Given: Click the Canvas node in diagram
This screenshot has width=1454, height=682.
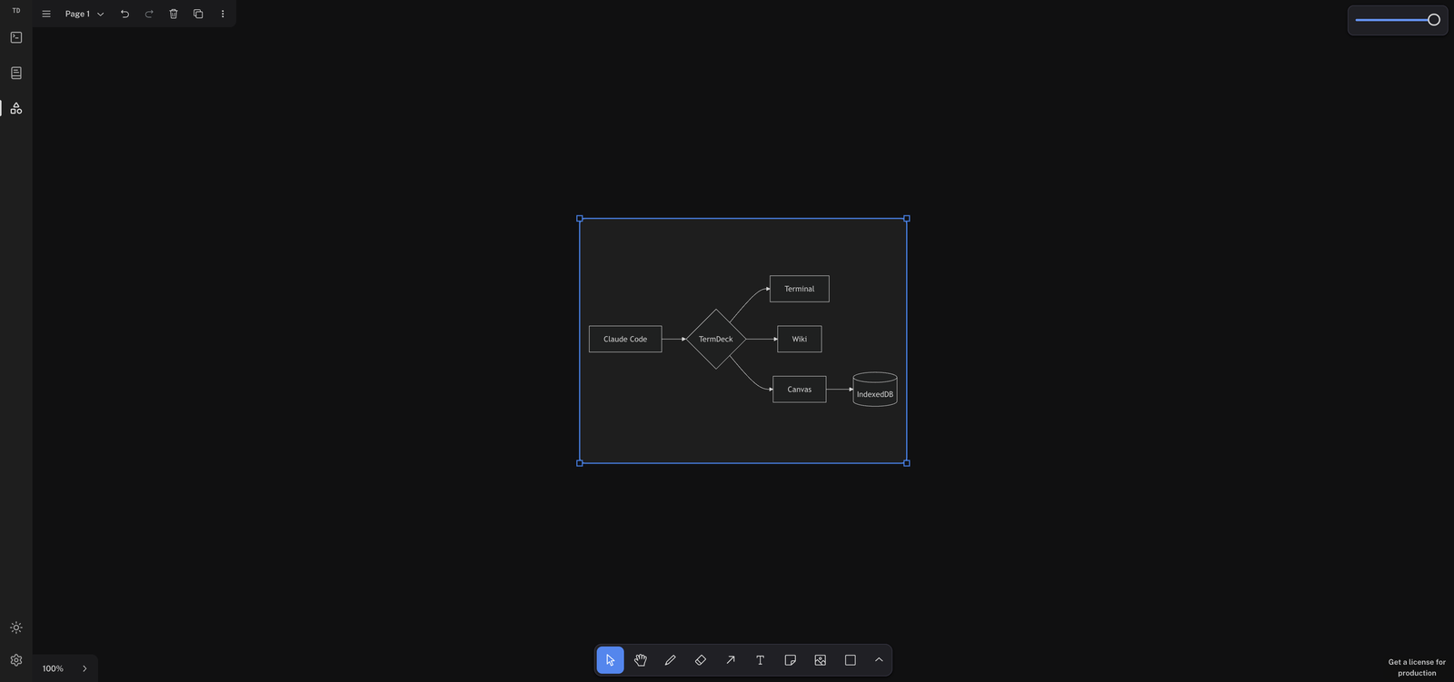Looking at the screenshot, I should (800, 389).
